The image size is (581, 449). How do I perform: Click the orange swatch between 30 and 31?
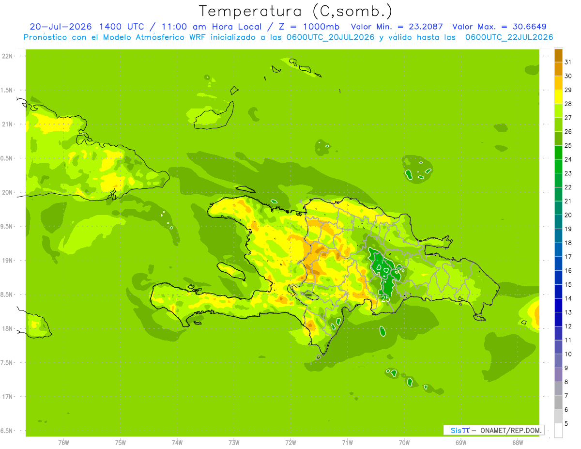558,69
